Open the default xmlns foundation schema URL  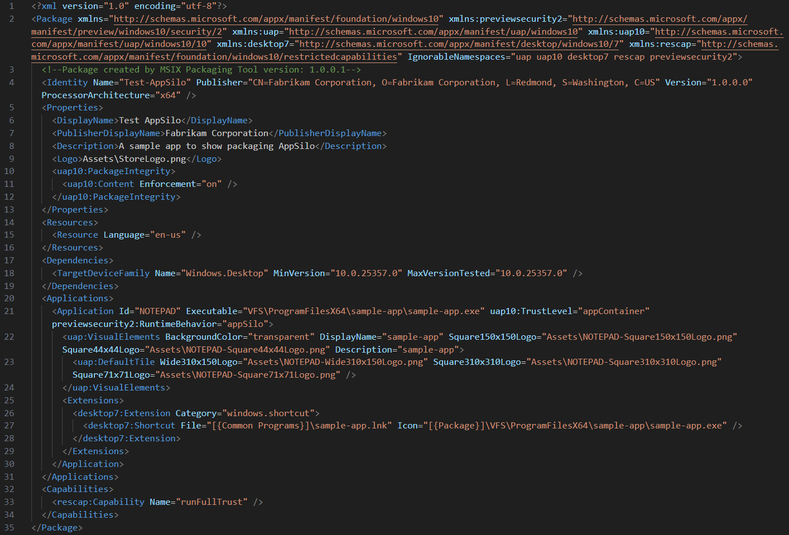click(x=276, y=19)
